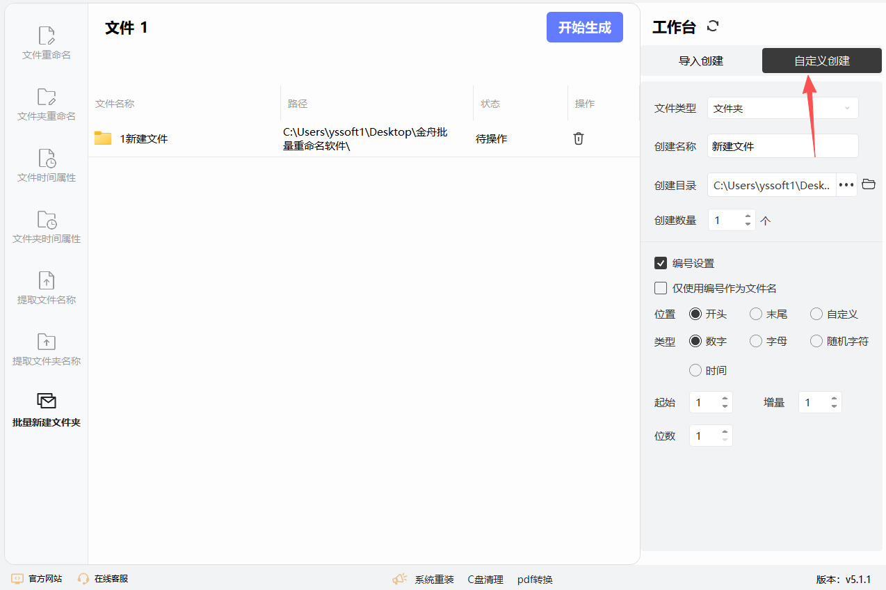886x590 pixels.
Task: Open the 文件重命名 sidebar tool
Action: coord(47,43)
